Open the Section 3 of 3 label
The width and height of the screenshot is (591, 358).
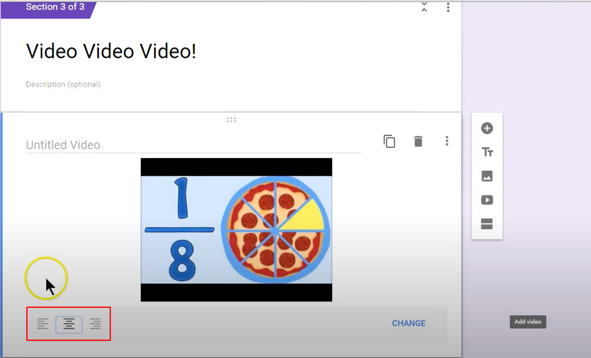[54, 6]
